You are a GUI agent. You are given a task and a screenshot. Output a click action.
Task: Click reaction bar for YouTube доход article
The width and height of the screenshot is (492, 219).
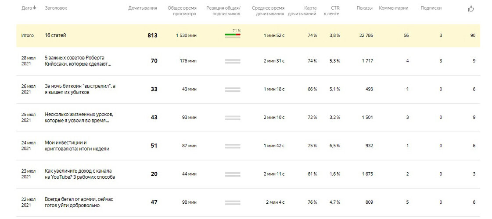coord(233,174)
